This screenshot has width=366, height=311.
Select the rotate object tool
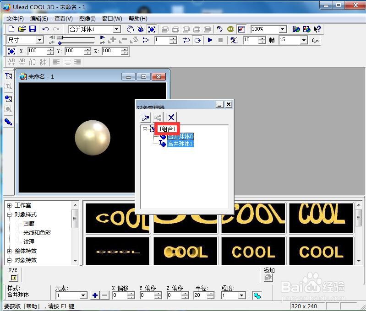click(x=141, y=29)
